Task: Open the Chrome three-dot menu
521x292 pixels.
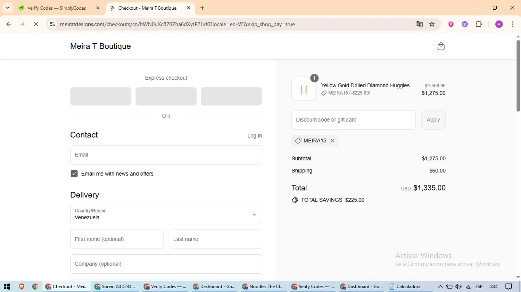Action: point(513,24)
